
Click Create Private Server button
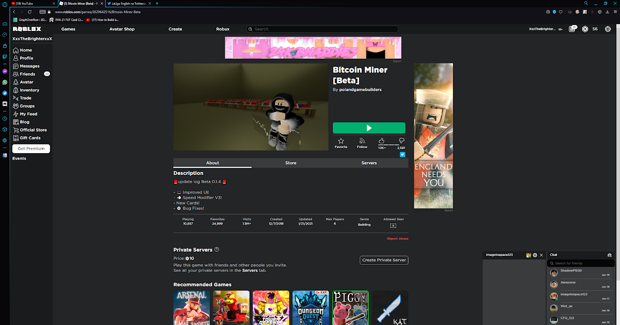point(384,260)
